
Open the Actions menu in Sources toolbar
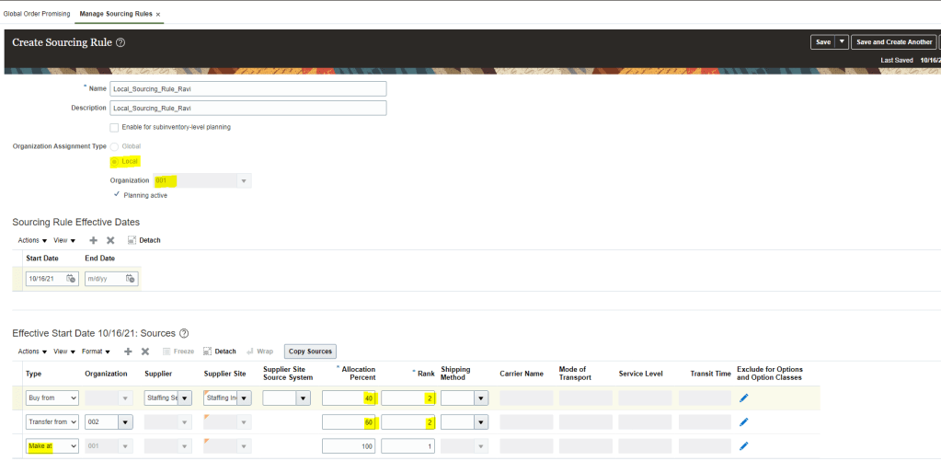coord(31,352)
